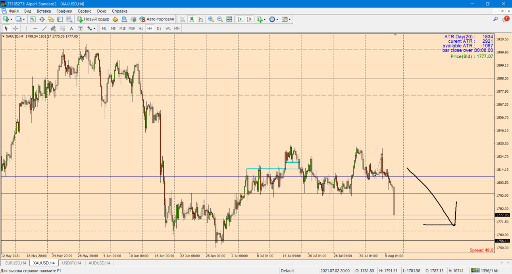
Task: Select the equidistant channel tool
Action: 53,29
